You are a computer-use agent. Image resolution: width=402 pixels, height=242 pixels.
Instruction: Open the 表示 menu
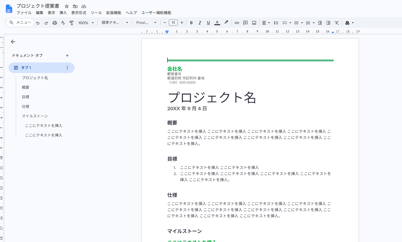[51, 13]
